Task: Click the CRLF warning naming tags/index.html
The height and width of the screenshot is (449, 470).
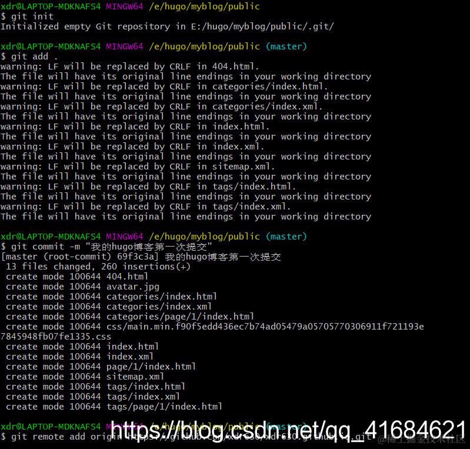Action: (148, 187)
